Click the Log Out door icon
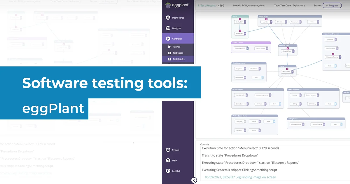 coord(168,171)
